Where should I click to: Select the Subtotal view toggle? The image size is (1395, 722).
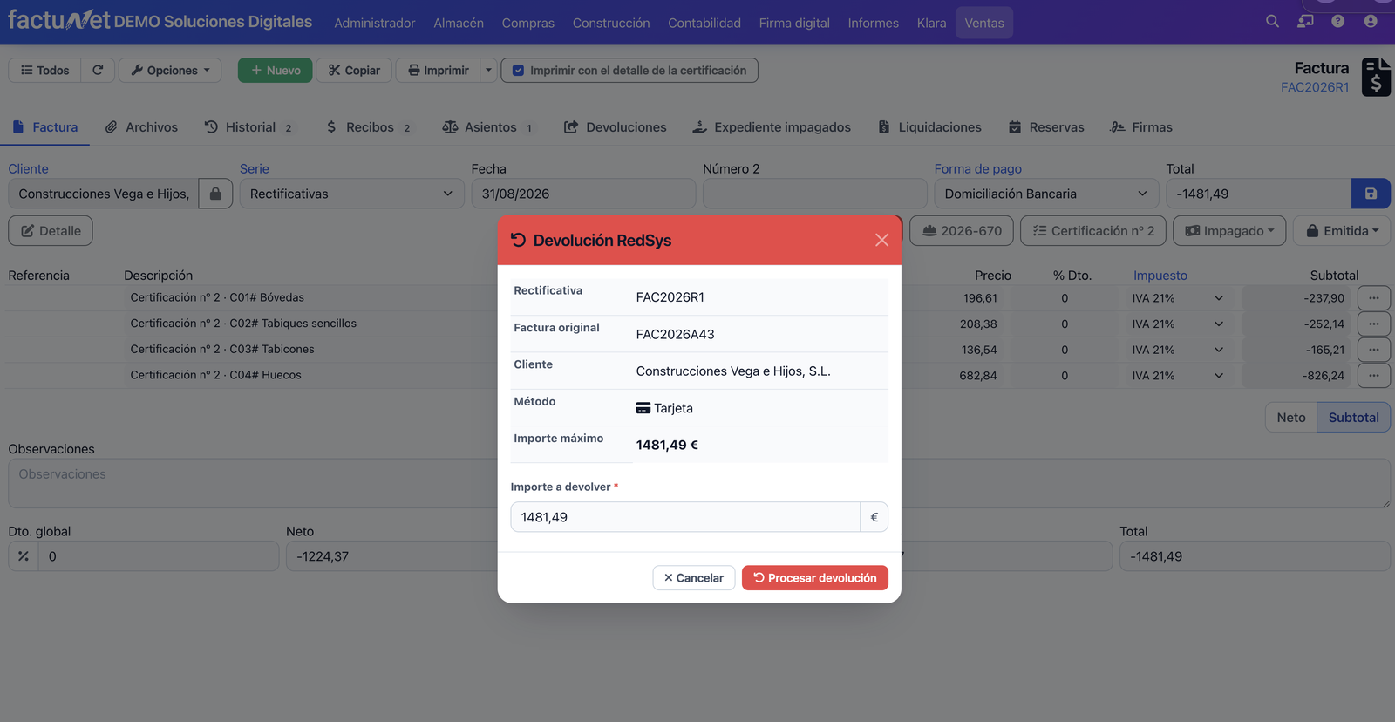pyautogui.click(x=1353, y=418)
